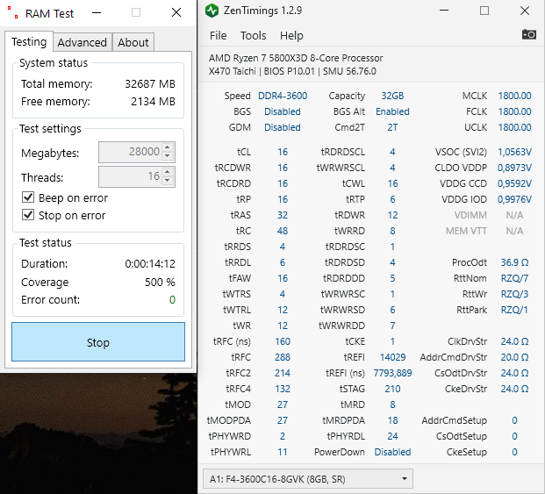
Task: Open the Help menu in ZenTimings
Action: coord(291,35)
